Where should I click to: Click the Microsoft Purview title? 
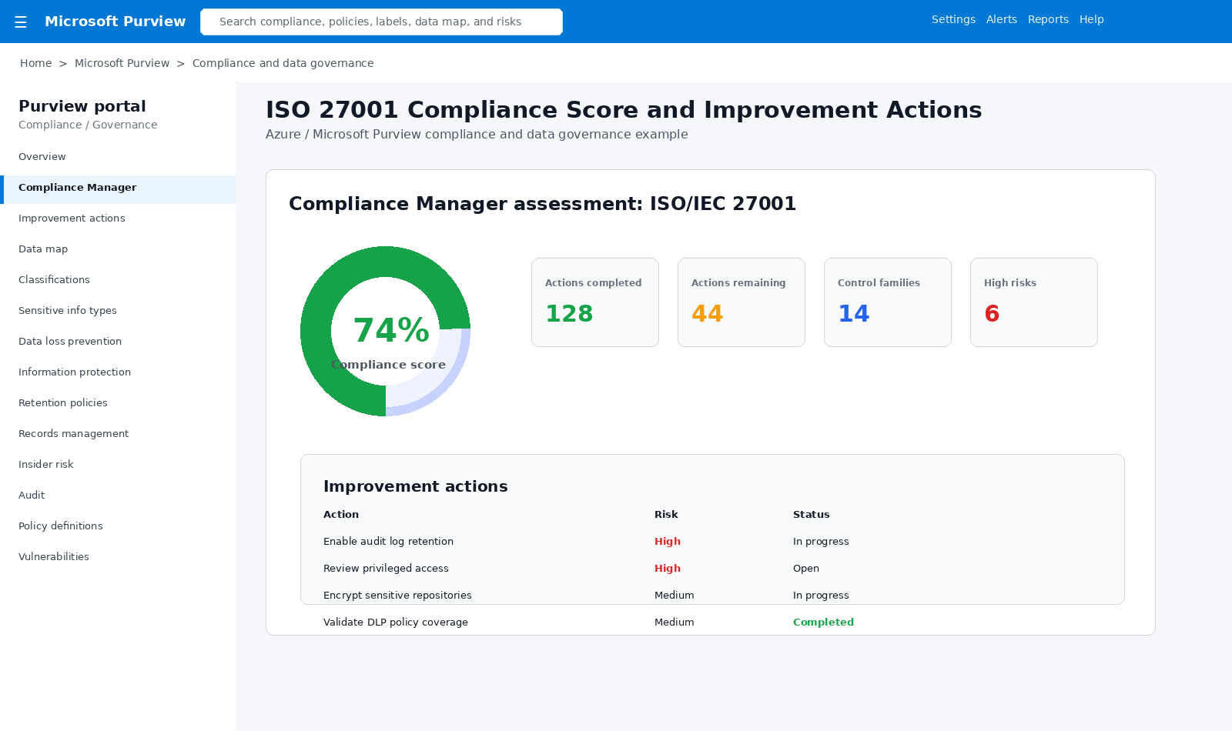[x=115, y=22]
